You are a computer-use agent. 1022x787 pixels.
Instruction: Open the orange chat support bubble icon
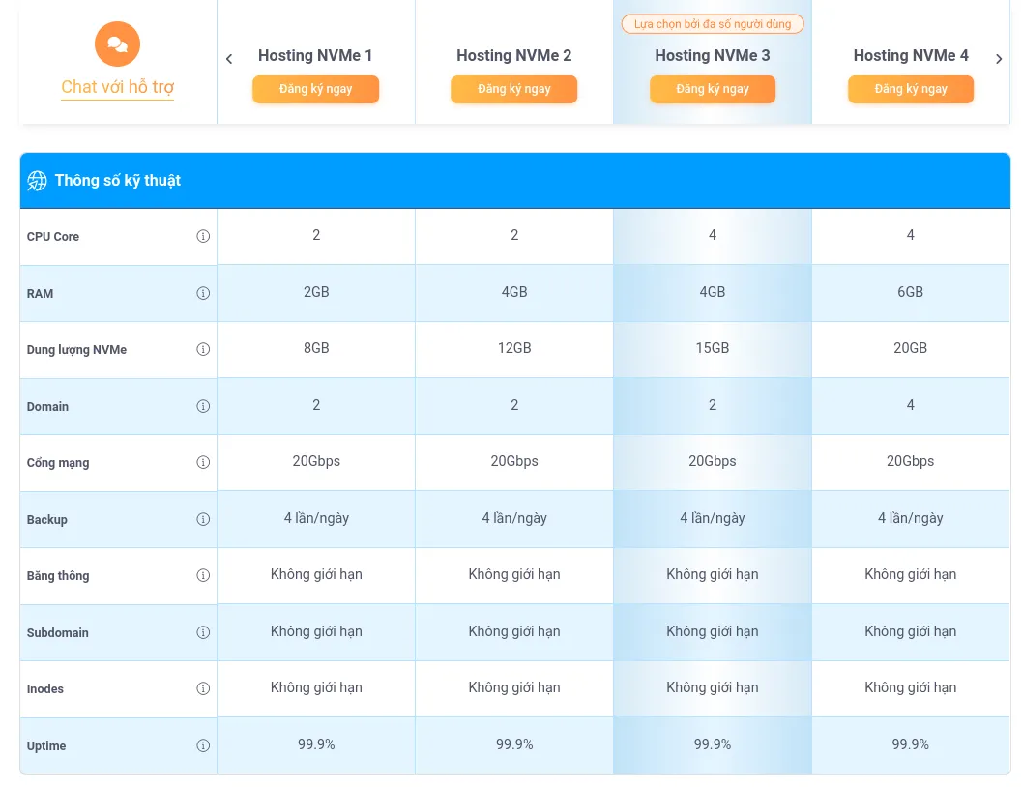pos(117,44)
